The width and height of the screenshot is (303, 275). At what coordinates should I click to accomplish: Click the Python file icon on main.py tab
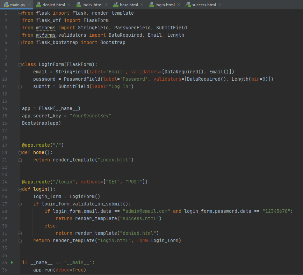point(6,5)
